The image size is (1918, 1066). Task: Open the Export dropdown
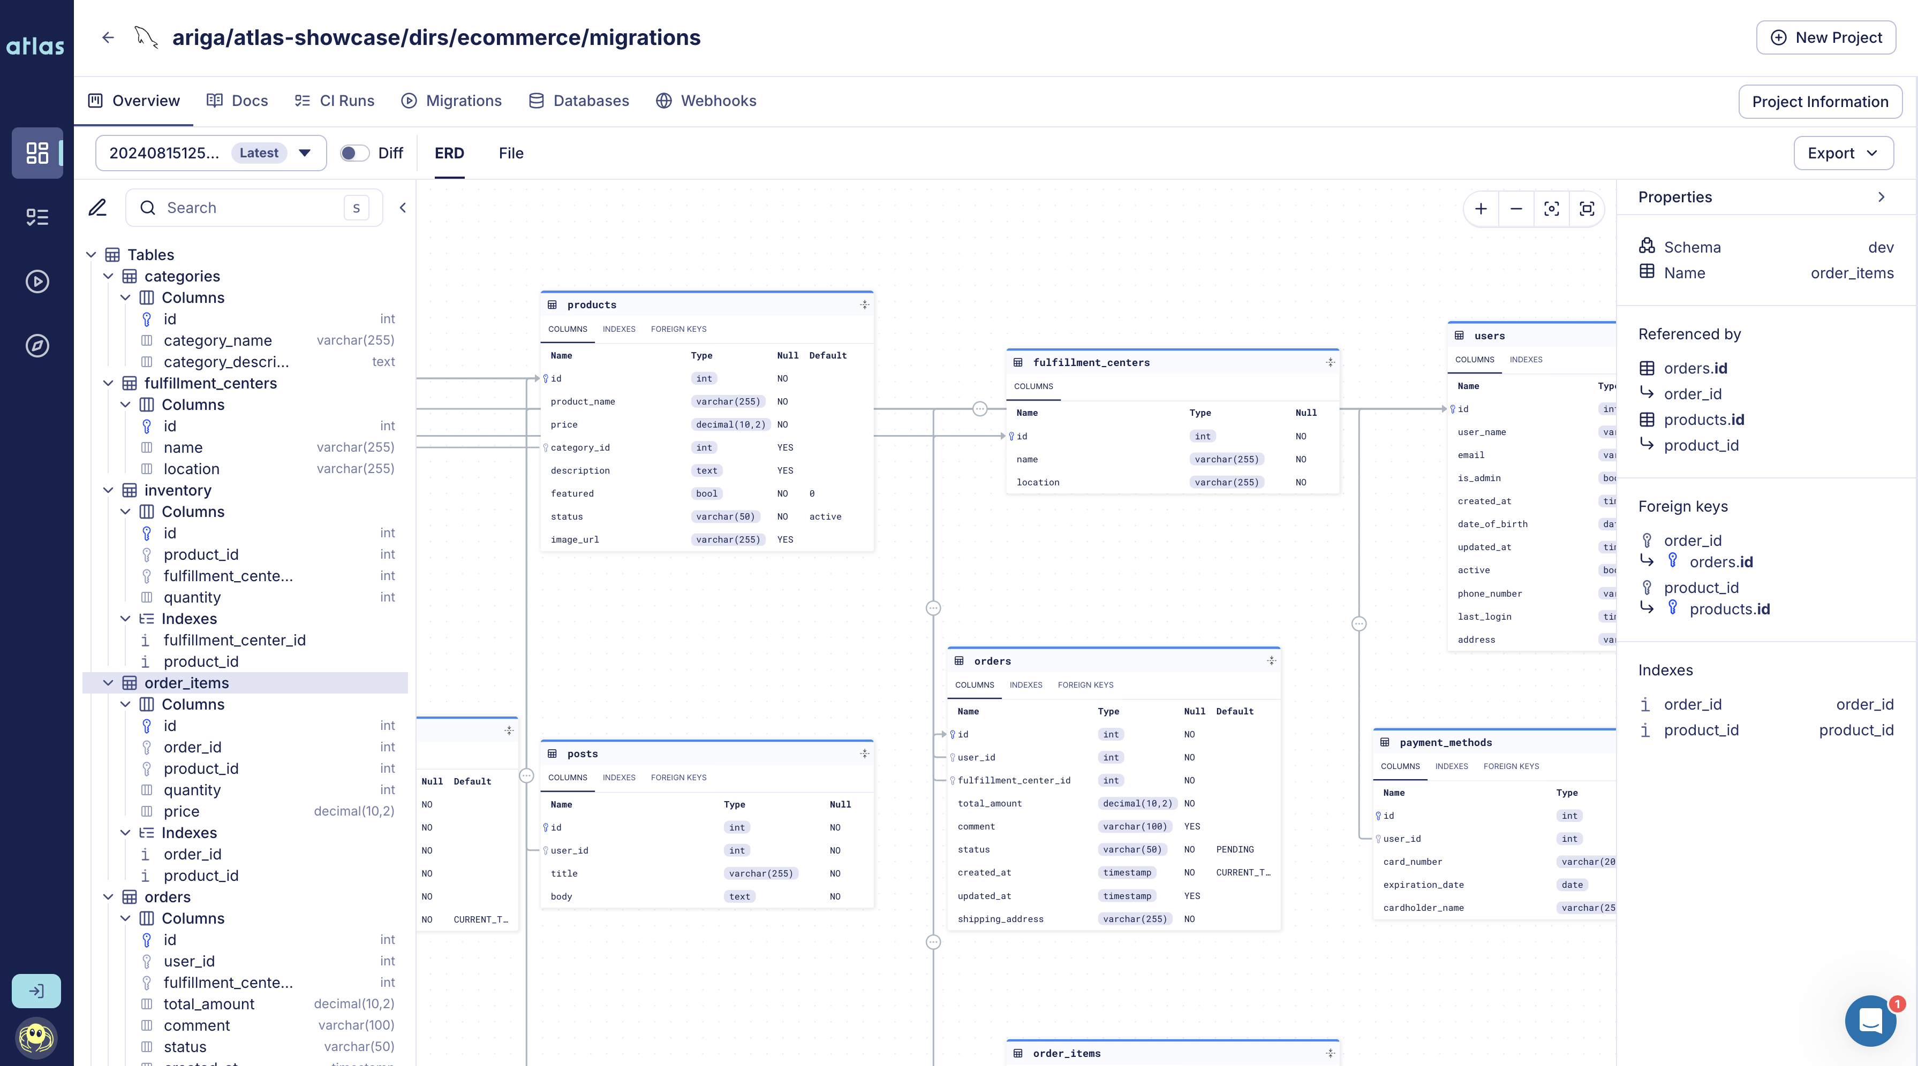click(x=1843, y=153)
